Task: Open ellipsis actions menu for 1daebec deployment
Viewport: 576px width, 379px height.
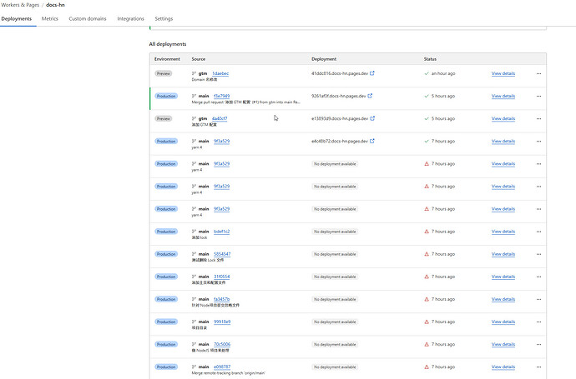Action: point(538,73)
